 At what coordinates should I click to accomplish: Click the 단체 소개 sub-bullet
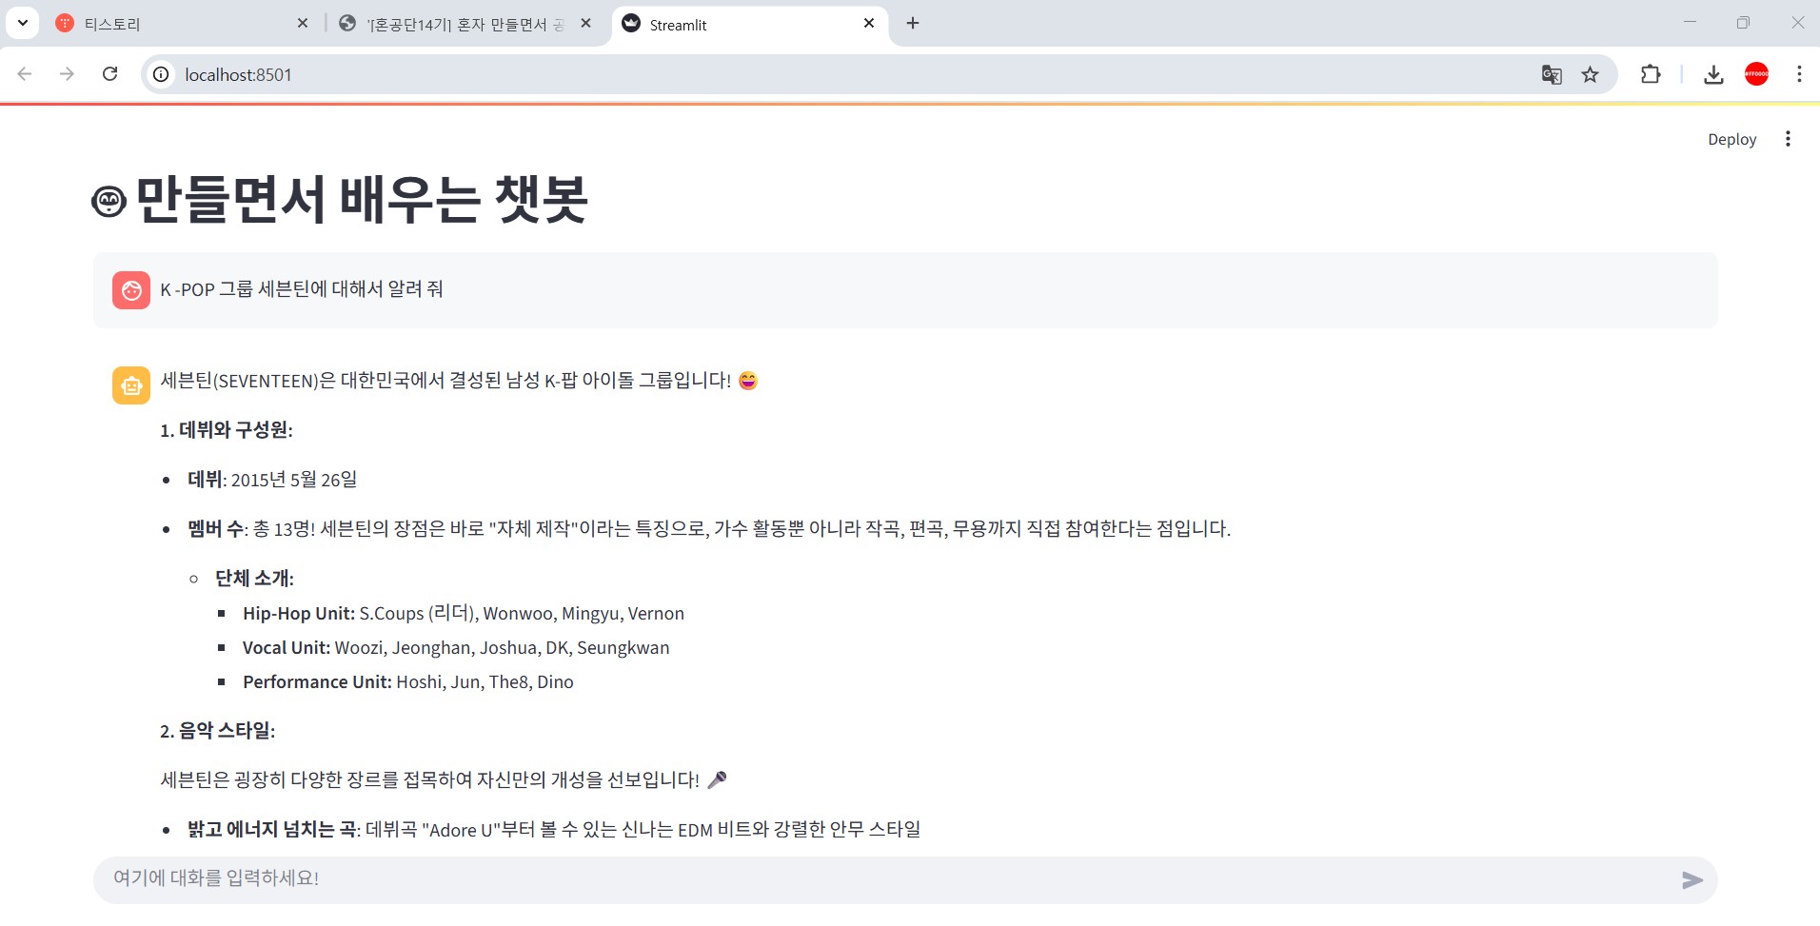click(x=254, y=579)
